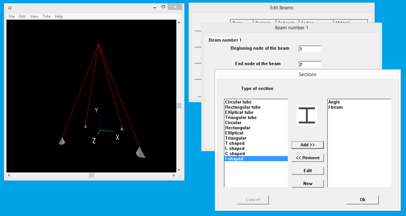
Task: Open the View menu
Action: [34, 16]
